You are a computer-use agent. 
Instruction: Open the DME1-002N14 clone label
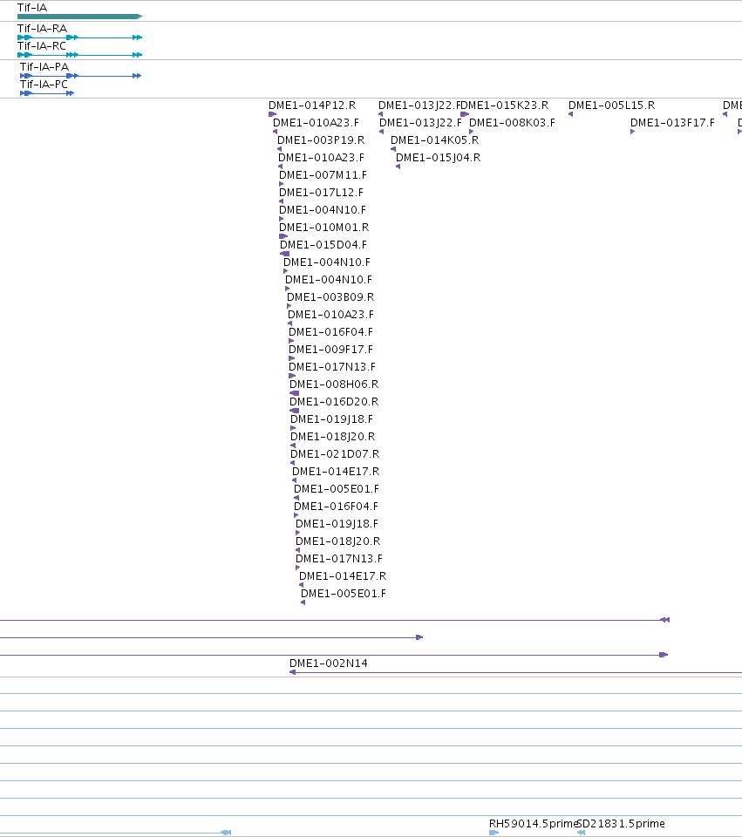point(329,663)
